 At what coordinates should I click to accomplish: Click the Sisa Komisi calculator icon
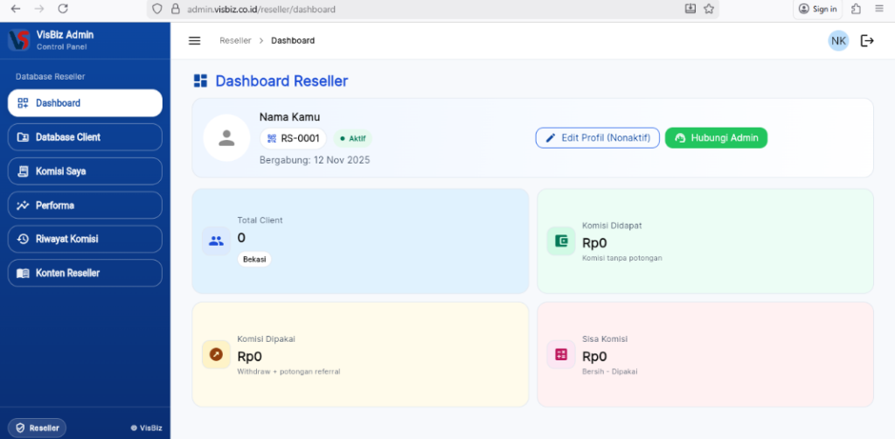(x=561, y=354)
